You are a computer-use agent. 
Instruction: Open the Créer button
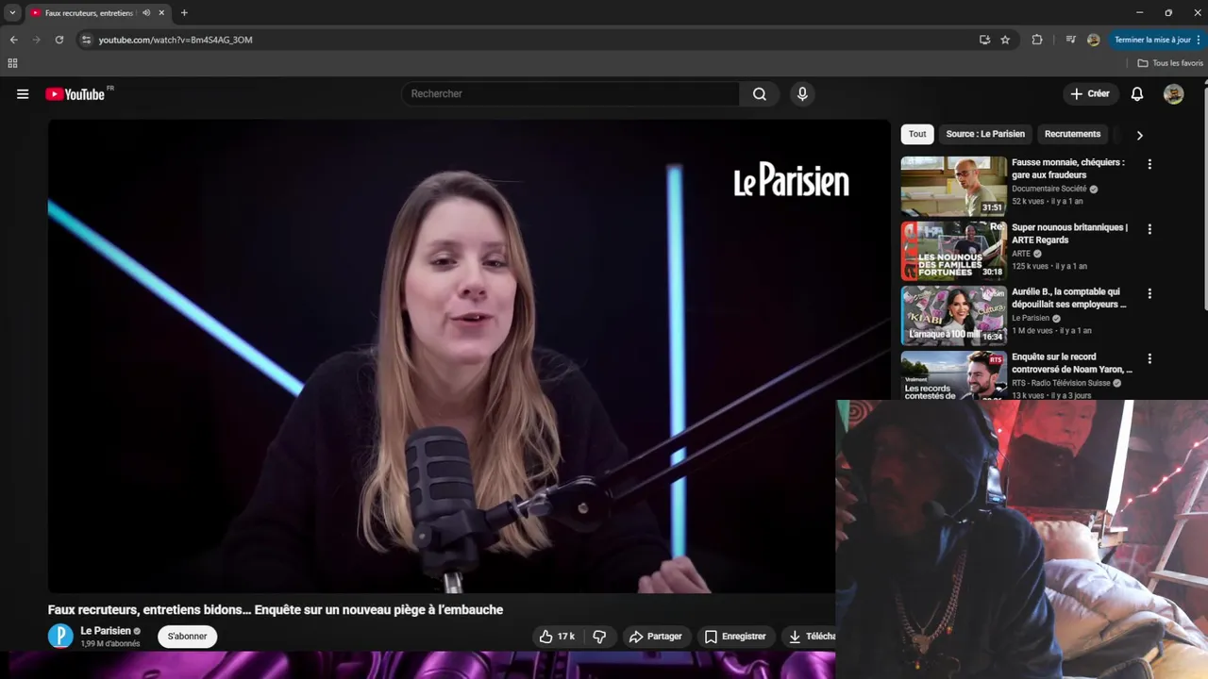click(x=1089, y=93)
